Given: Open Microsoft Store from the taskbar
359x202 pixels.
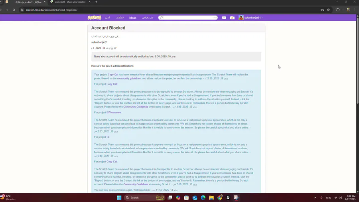Looking at the screenshot, I should point(186,198).
